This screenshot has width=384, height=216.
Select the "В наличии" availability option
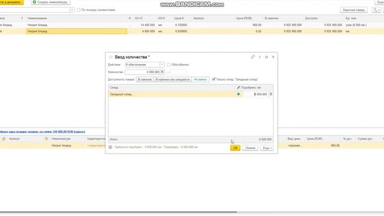click(x=145, y=80)
